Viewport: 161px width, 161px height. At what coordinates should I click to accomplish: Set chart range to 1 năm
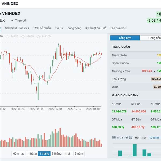68,153
